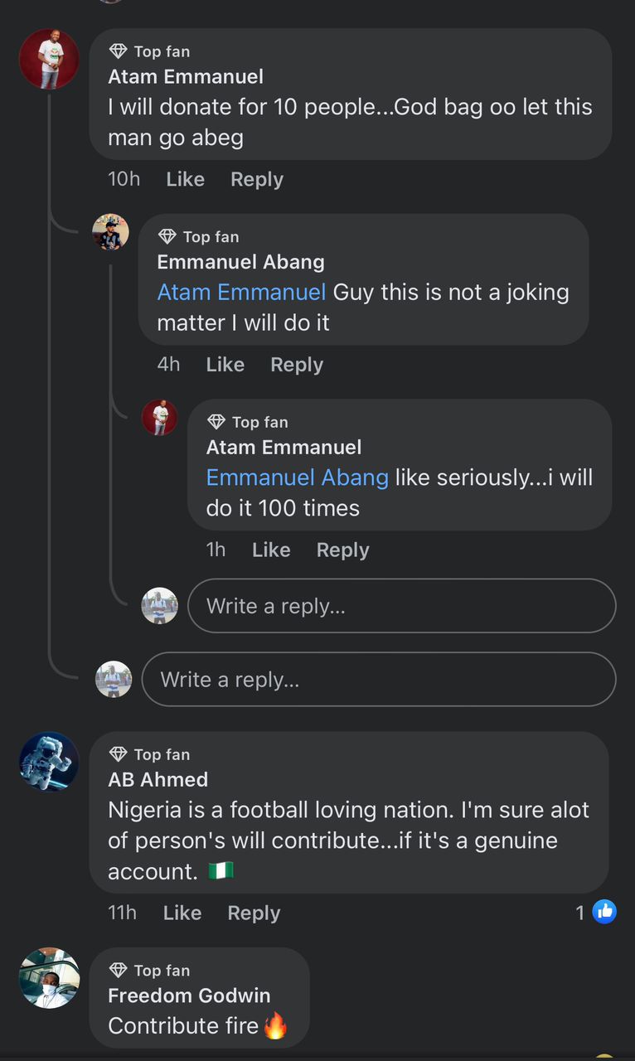This screenshot has height=1061, width=635.
Task: Like the 1h reply from Atam Emmanuel
Action: (x=271, y=550)
